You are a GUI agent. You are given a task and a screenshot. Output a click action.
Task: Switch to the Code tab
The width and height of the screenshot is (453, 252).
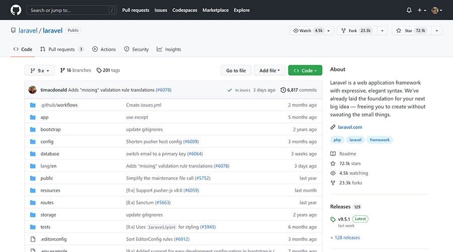(23, 49)
